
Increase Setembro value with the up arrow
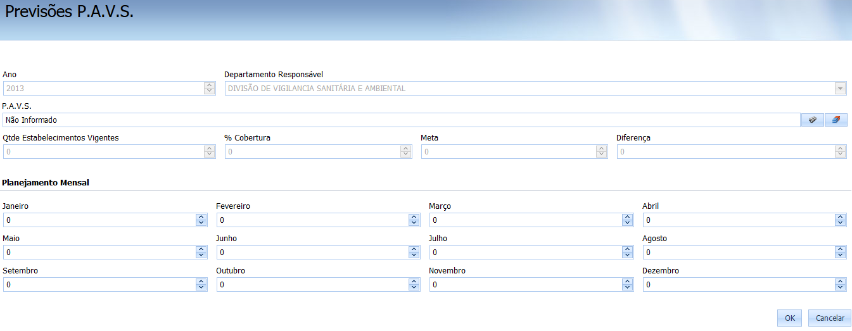point(201,281)
